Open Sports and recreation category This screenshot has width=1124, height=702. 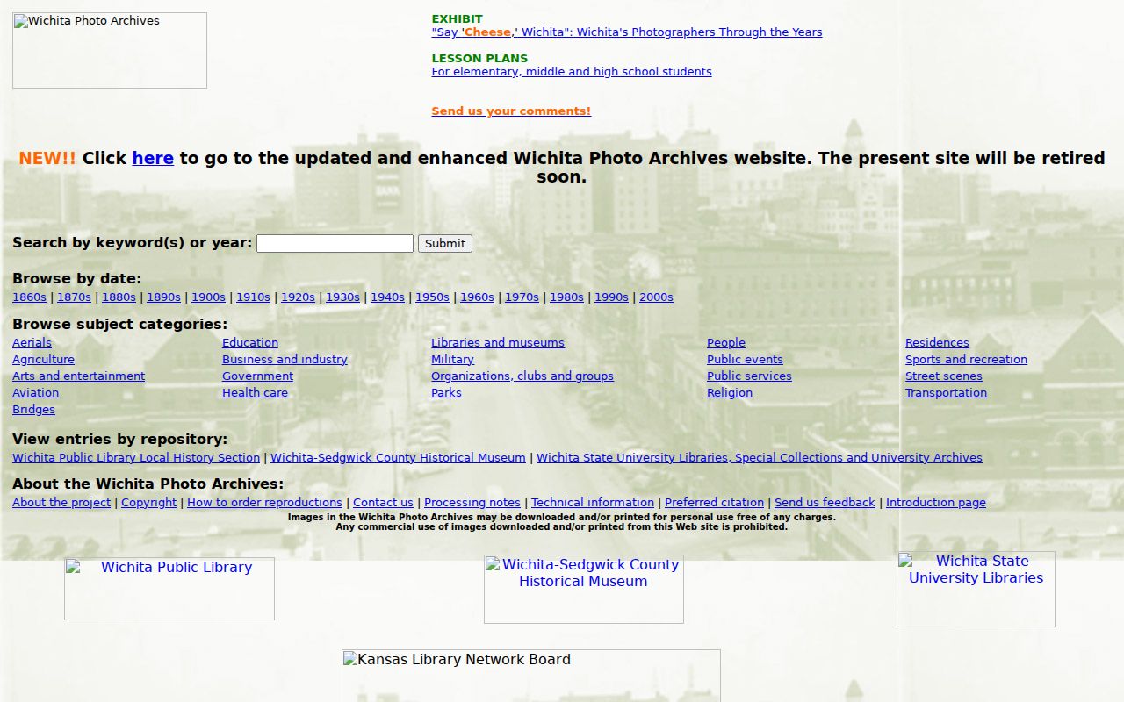pos(966,360)
